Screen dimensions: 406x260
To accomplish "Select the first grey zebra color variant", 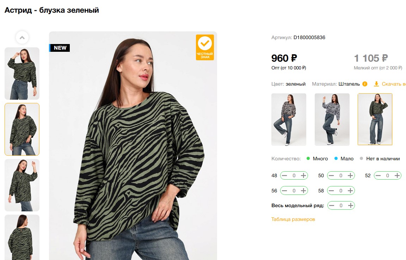I will (x=289, y=119).
